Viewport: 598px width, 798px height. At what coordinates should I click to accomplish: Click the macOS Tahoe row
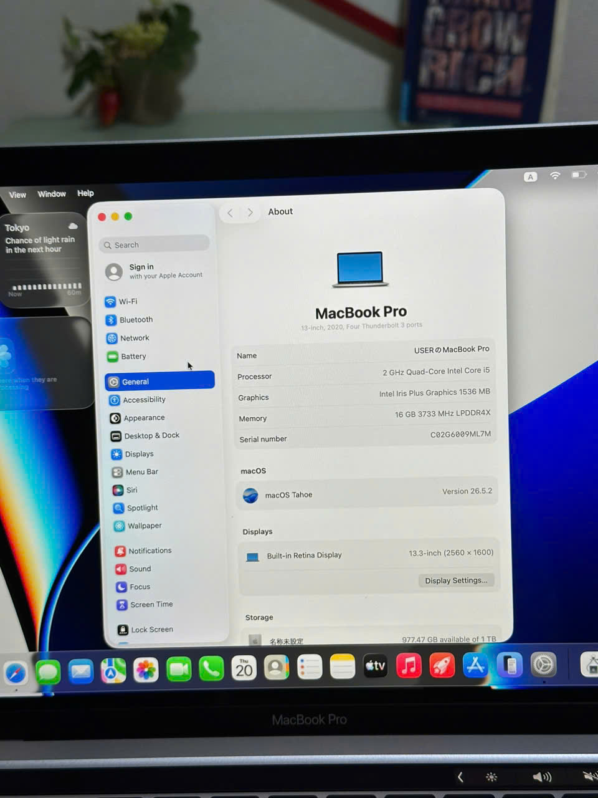tap(367, 494)
